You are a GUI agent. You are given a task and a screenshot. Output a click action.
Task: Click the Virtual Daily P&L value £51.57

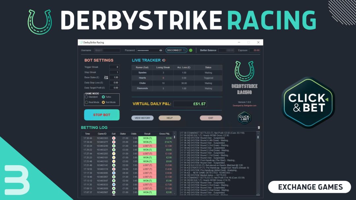[x=190, y=104]
